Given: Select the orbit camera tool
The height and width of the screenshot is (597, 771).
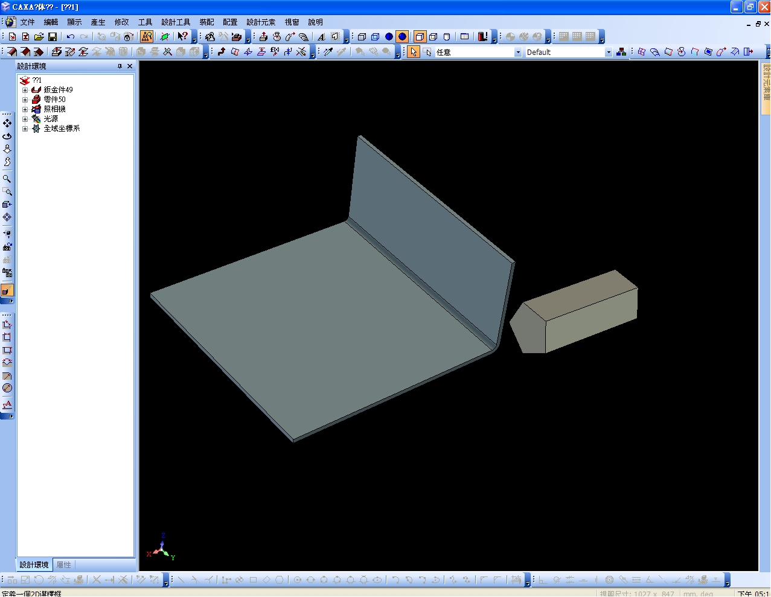Looking at the screenshot, I should [x=7, y=136].
